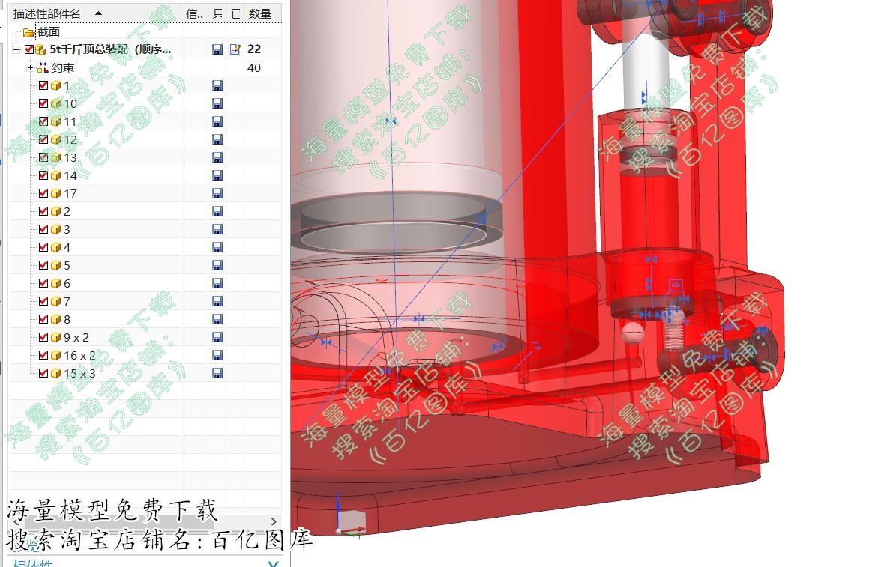
Task: Click the constraints icon next to 约束
Action: (43, 67)
